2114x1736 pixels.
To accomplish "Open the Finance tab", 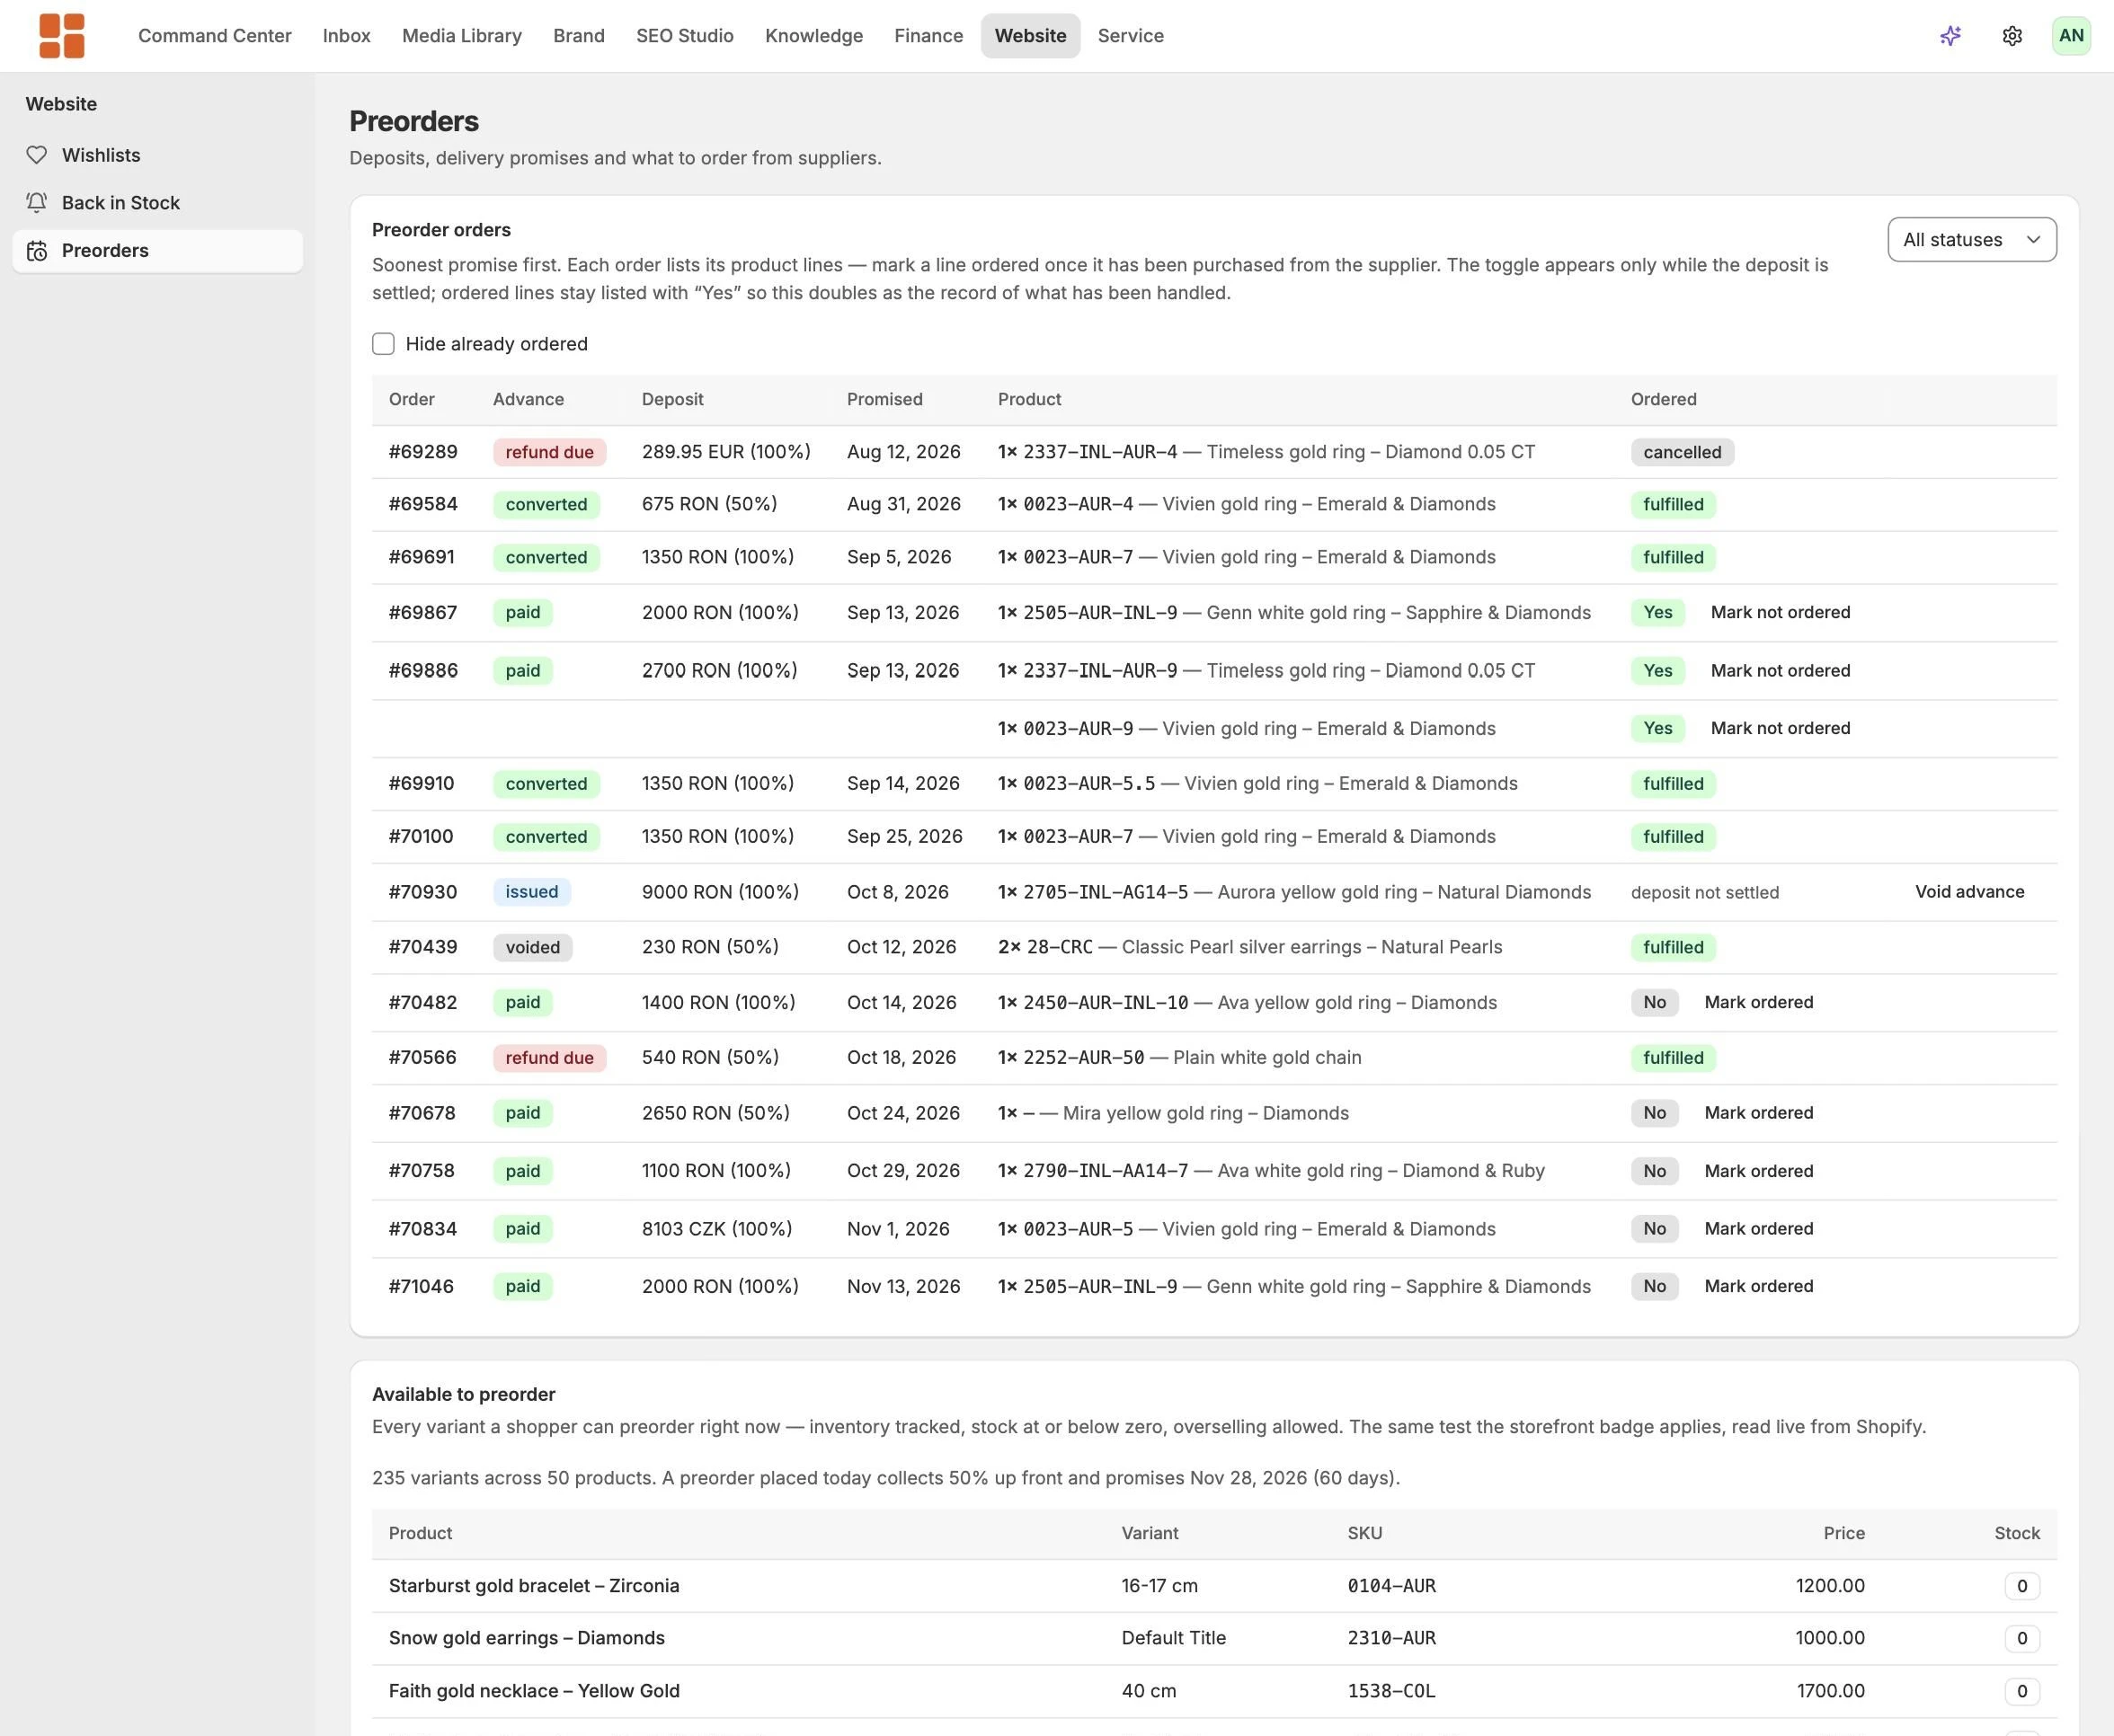I will [929, 36].
